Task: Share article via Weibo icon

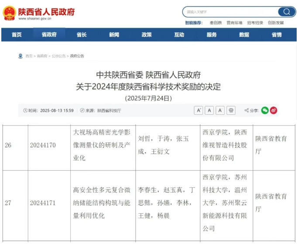Action: pyautogui.click(x=274, y=110)
